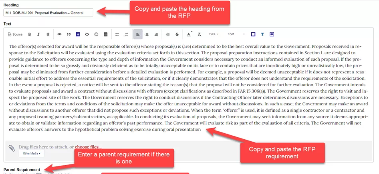
Task: Toggle Source view in the editor
Action: pos(15,34)
